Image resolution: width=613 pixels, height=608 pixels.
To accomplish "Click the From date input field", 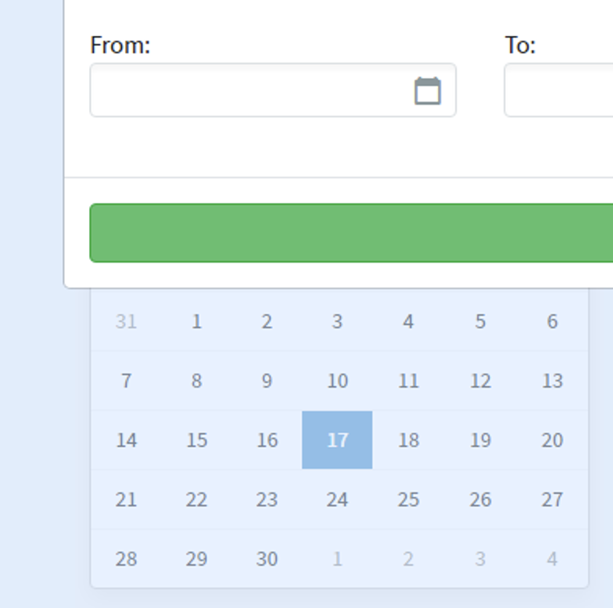I will 250,91.
